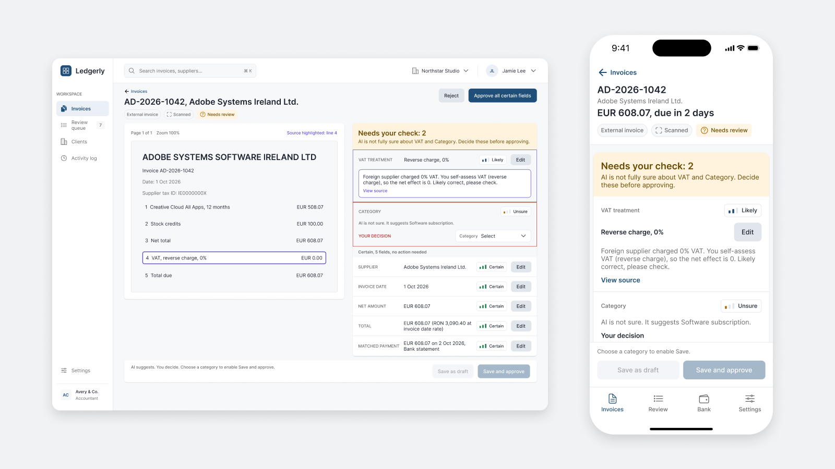Click desktop Category Unsure confidence badge
This screenshot has width=835, height=469.
(516, 212)
